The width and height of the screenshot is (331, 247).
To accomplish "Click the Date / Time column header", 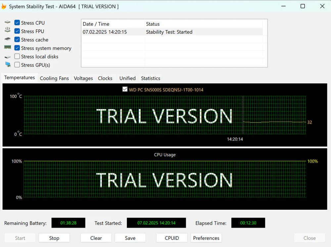I will (113, 24).
